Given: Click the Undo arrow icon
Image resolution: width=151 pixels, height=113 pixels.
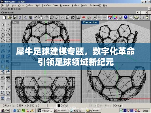Looking at the screenshot, I should 36,17.
